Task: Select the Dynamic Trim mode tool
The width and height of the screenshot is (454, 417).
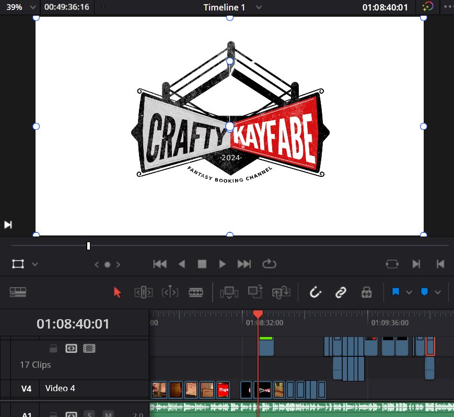Action: point(170,292)
